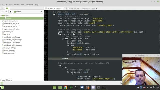This screenshot has width=160, height=90.
Task: Open the Help menu
Action: click(x=37, y=5)
